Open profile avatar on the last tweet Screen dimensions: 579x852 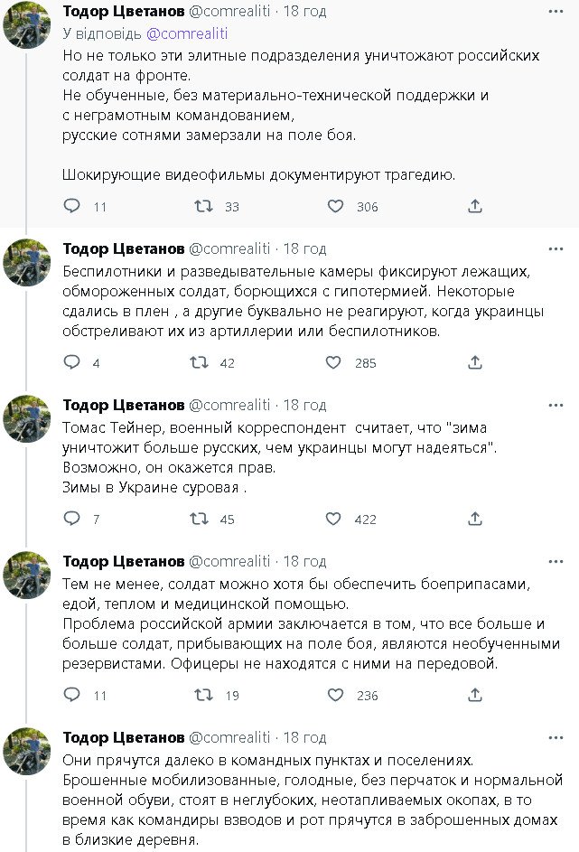(x=26, y=751)
